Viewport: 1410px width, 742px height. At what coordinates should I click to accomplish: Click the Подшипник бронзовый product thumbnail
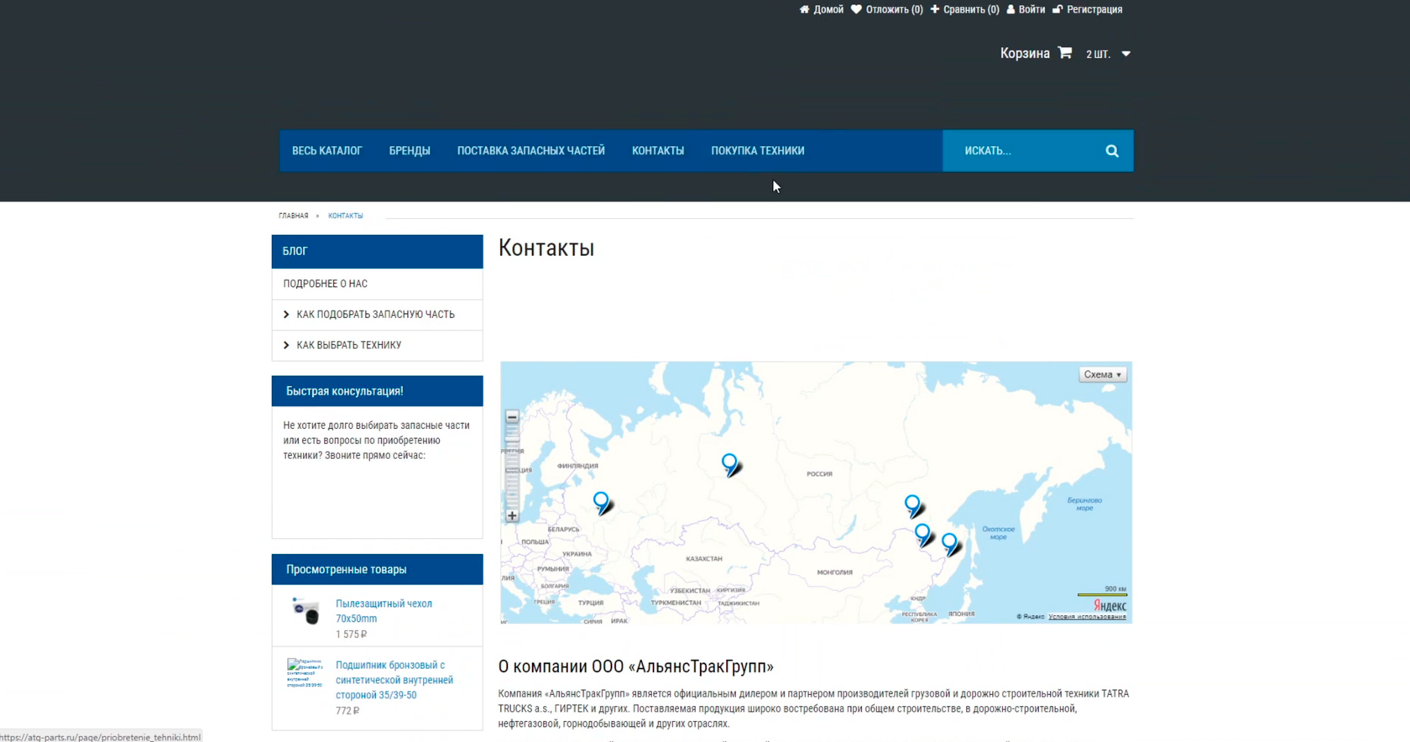(x=305, y=673)
